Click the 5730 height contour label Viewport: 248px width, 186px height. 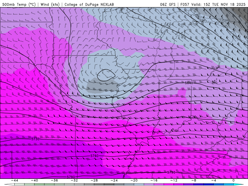tap(35, 139)
